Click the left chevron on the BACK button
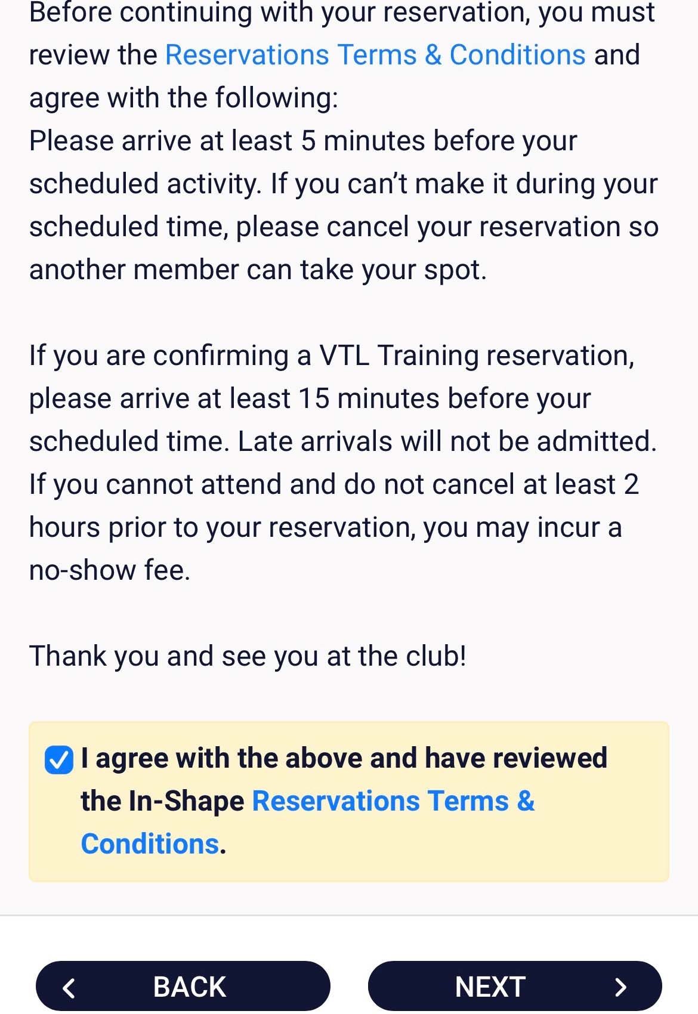This screenshot has width=698, height=1014. pyautogui.click(x=69, y=988)
